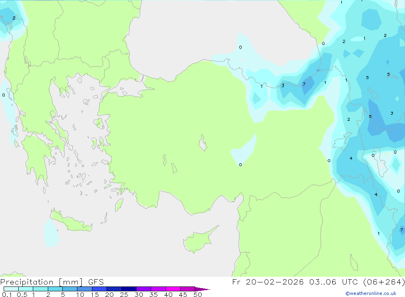This screenshot has width=405, height=297.
Task: Open the weatheronline.co.uk link
Action: coord(371,293)
